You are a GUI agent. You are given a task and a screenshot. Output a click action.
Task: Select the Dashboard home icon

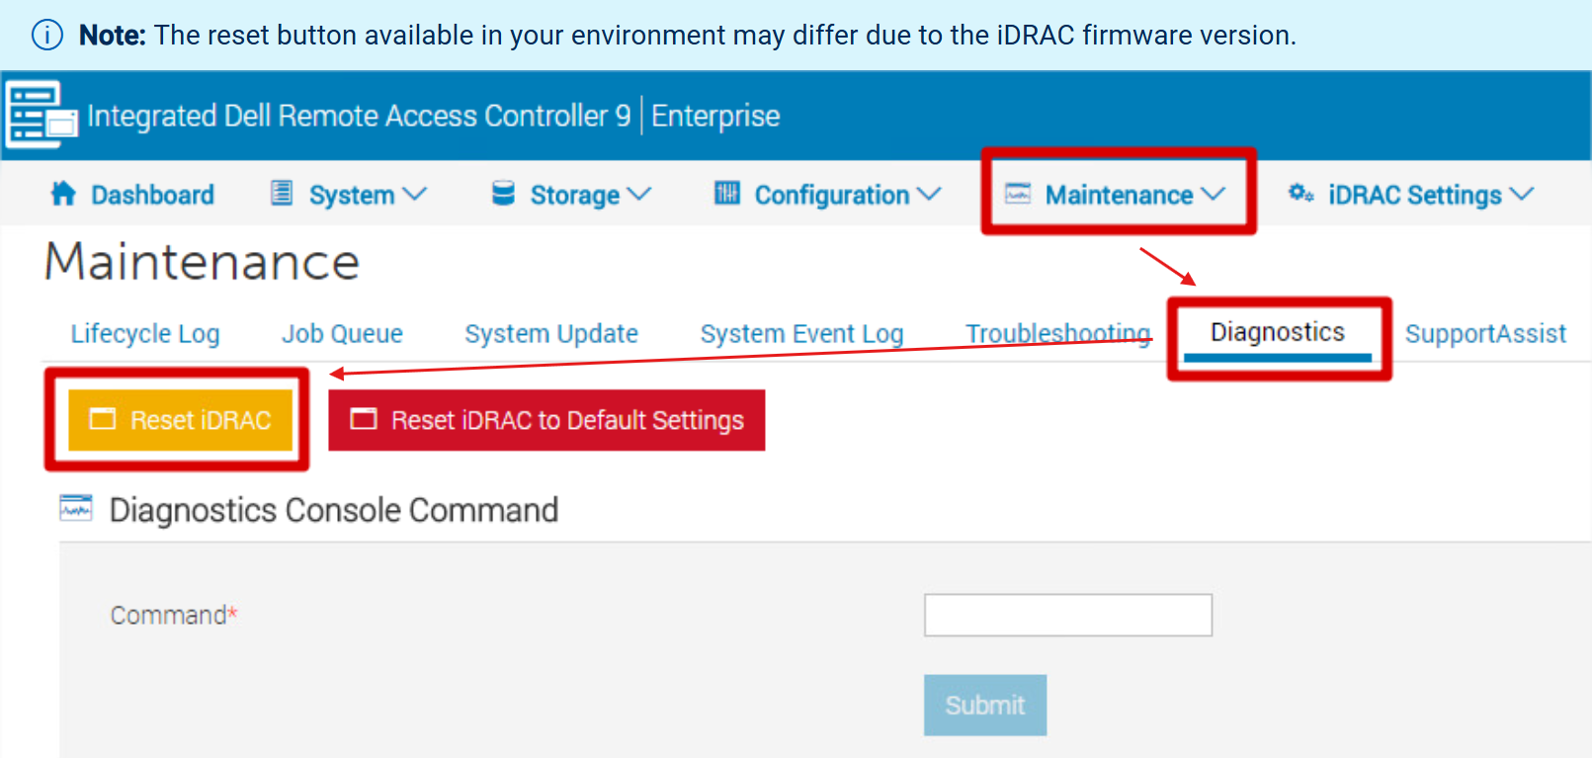click(61, 194)
